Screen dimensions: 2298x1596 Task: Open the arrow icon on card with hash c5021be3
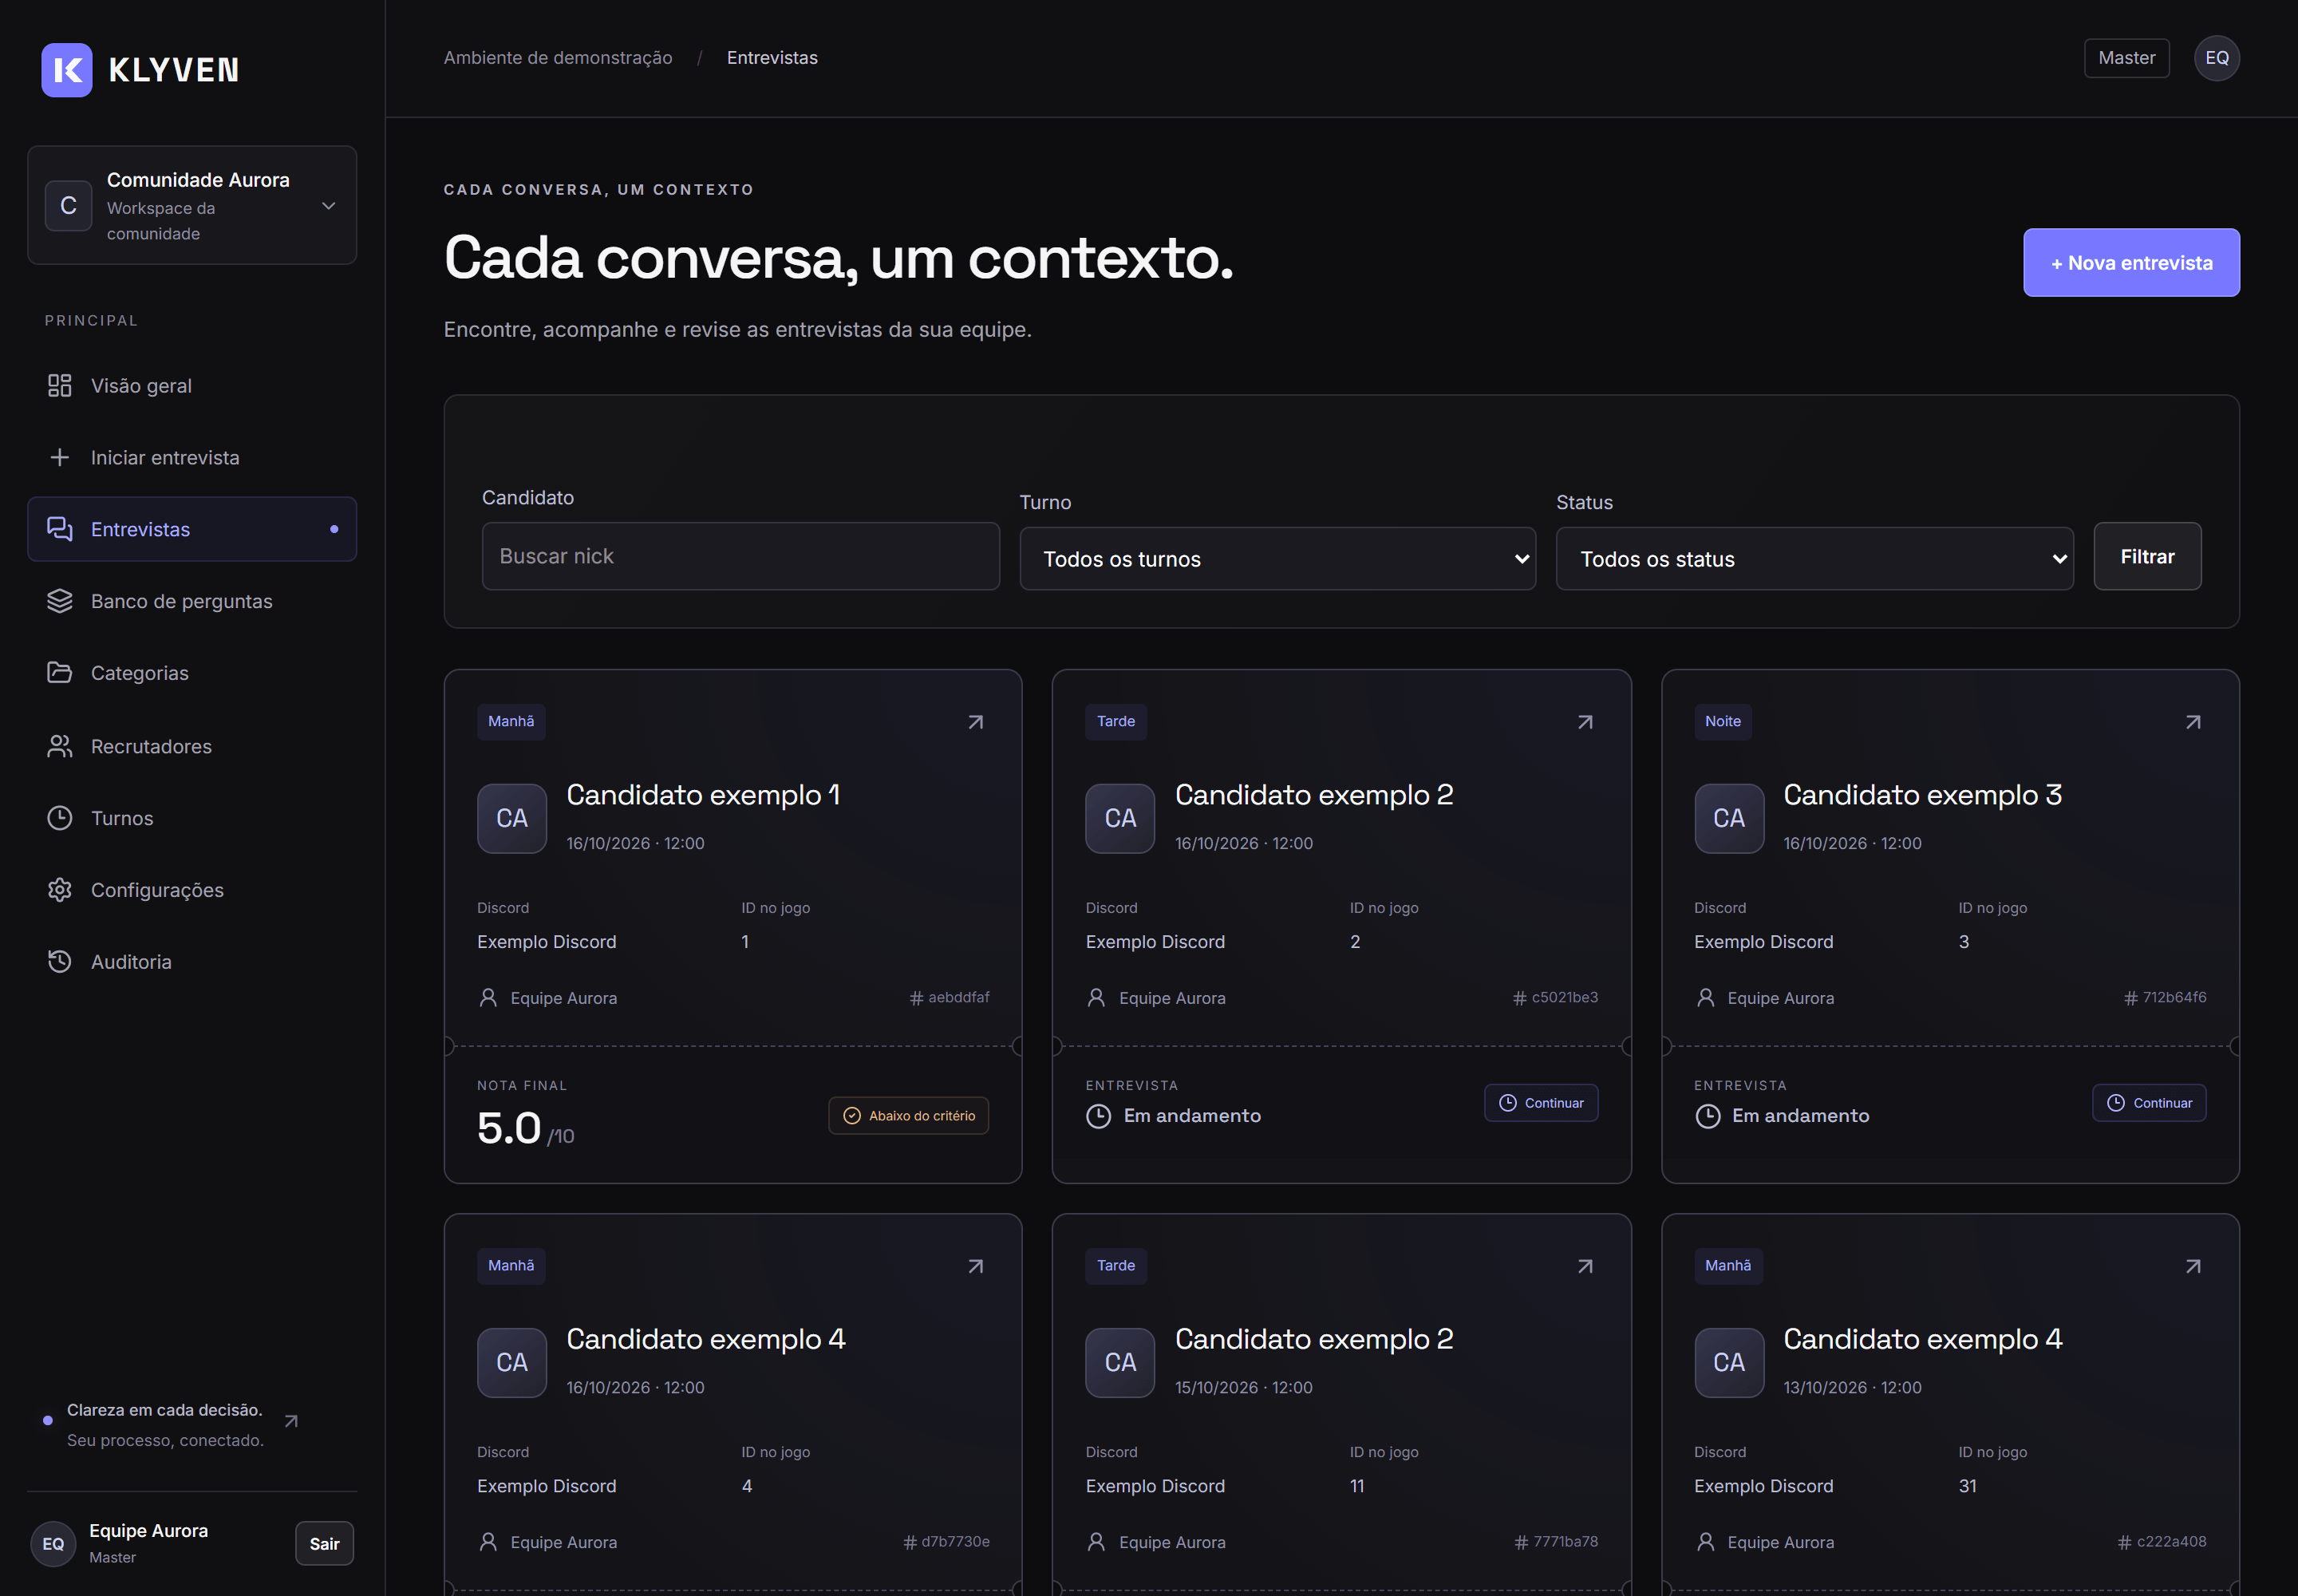1585,722
